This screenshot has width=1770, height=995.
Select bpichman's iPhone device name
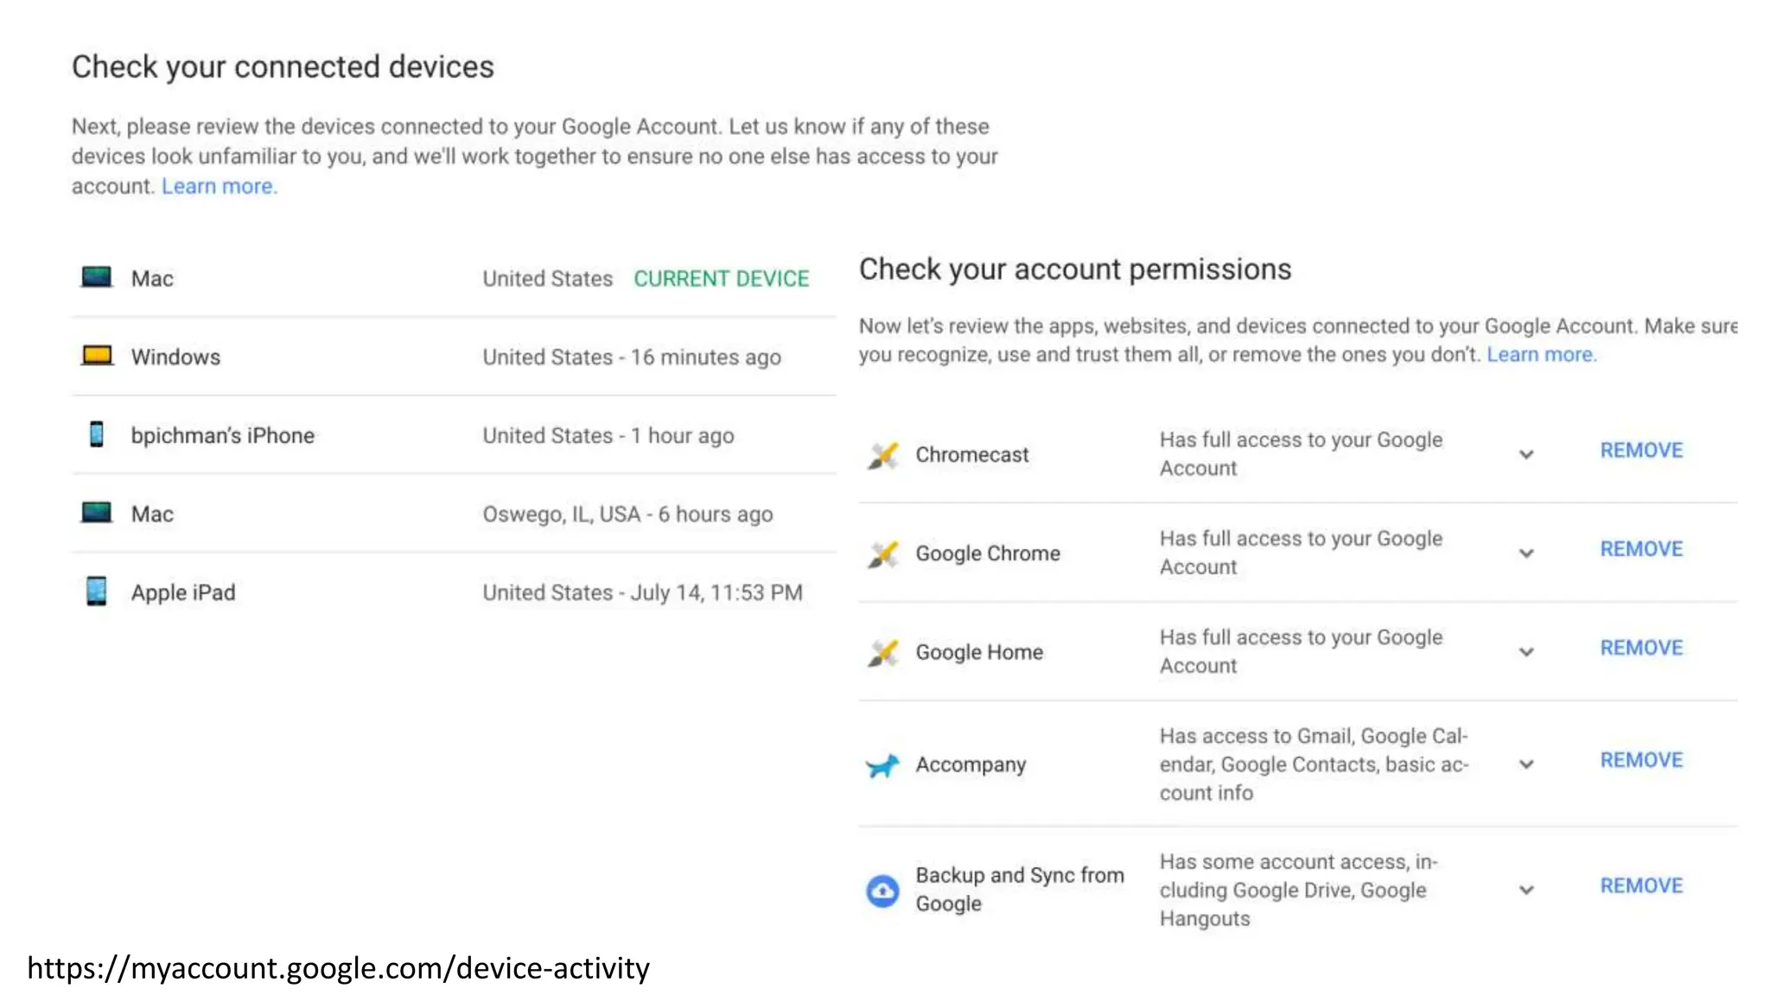(223, 435)
